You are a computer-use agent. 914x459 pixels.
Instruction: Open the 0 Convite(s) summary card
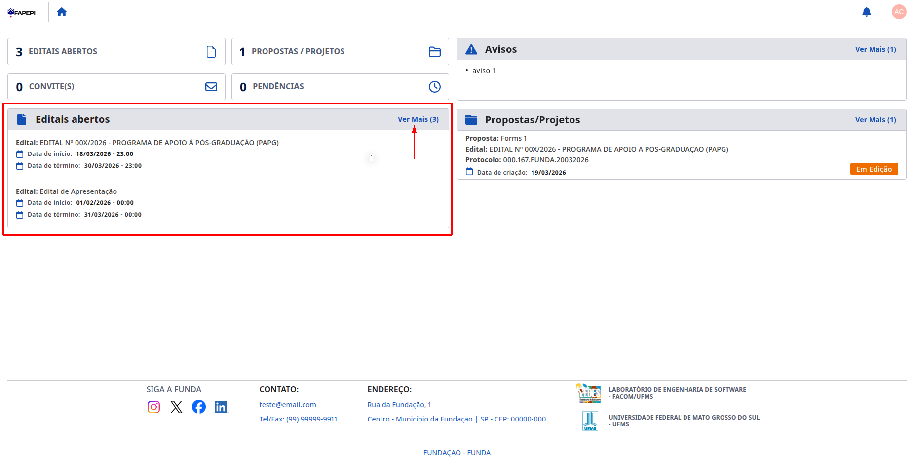pyautogui.click(x=116, y=86)
